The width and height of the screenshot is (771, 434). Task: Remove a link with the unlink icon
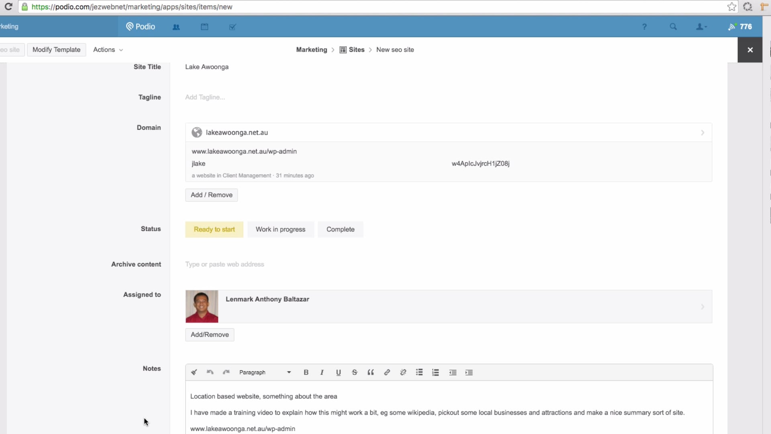coord(403,372)
